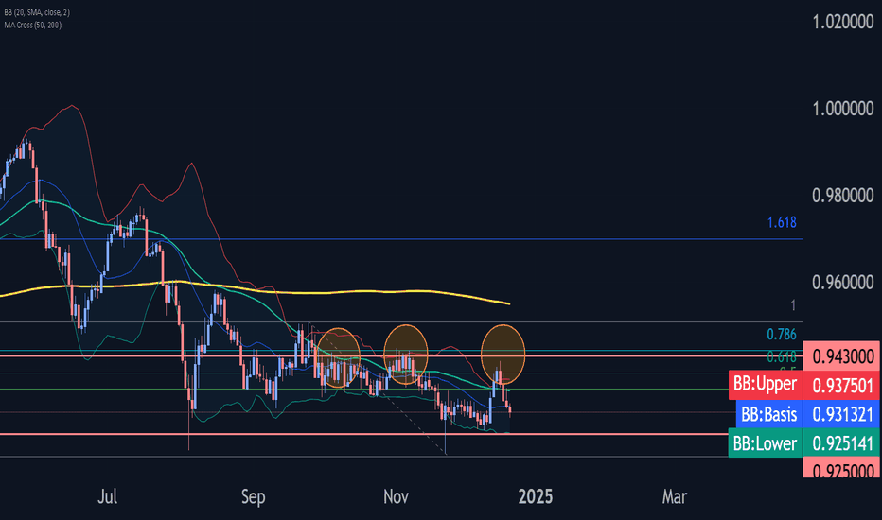
Task: Click the 2025 date axis label
Action: [x=536, y=496]
